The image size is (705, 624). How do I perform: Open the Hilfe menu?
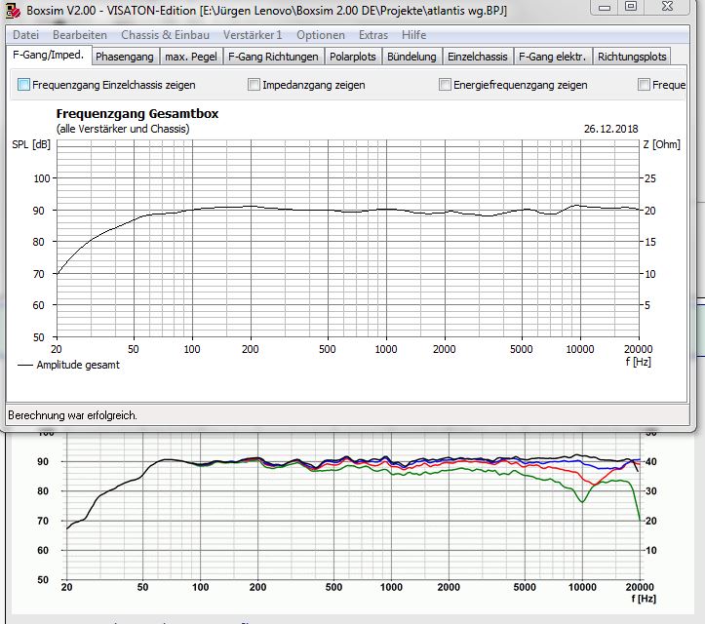pyautogui.click(x=413, y=35)
